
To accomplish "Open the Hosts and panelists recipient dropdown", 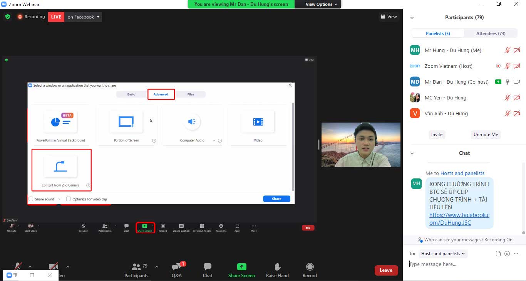I will [x=443, y=254].
